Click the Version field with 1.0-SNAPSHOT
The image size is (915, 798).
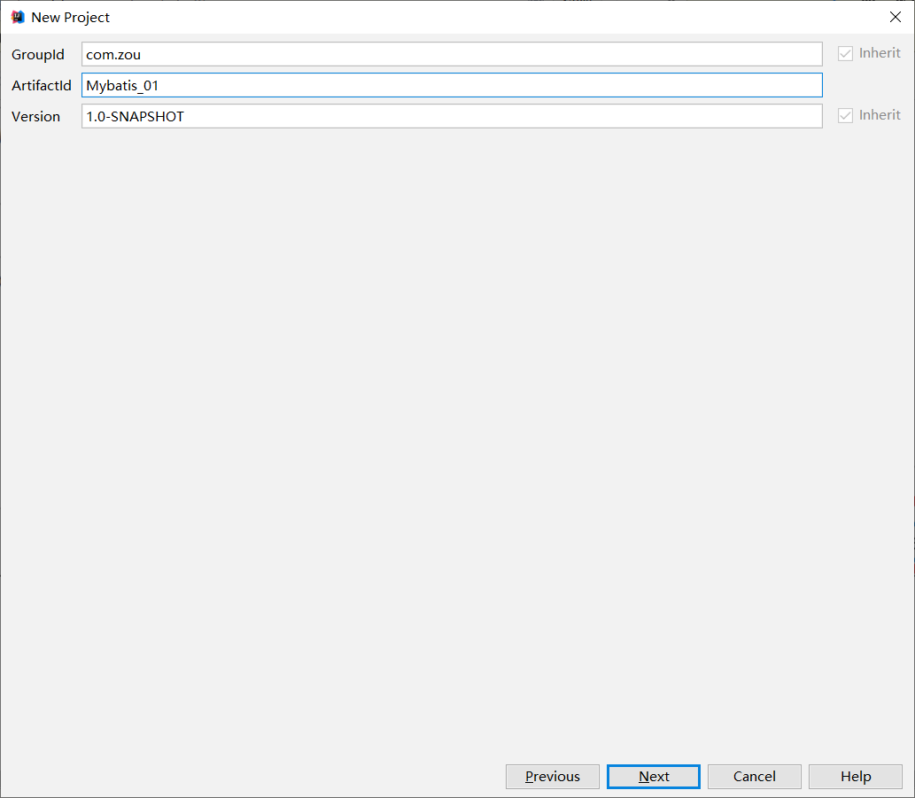[x=452, y=116]
